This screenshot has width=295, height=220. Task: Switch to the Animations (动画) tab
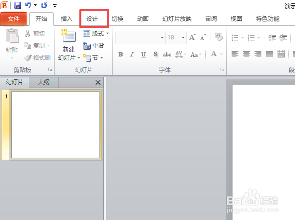coord(143,19)
